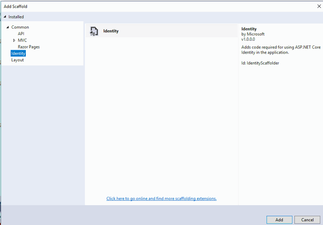This screenshot has width=323, height=225.
Task: Click the bold Identity title in details pane
Action: (249, 29)
